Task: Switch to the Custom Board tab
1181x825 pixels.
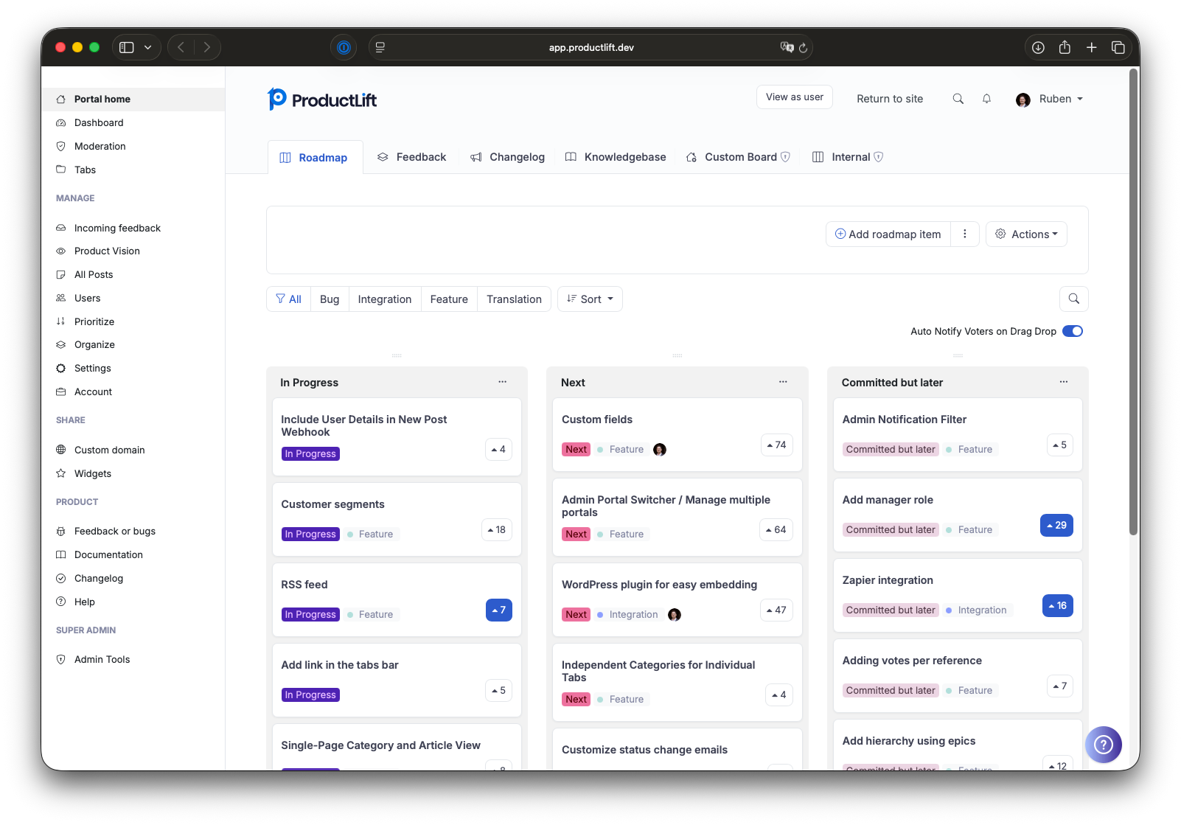Action: (x=738, y=157)
